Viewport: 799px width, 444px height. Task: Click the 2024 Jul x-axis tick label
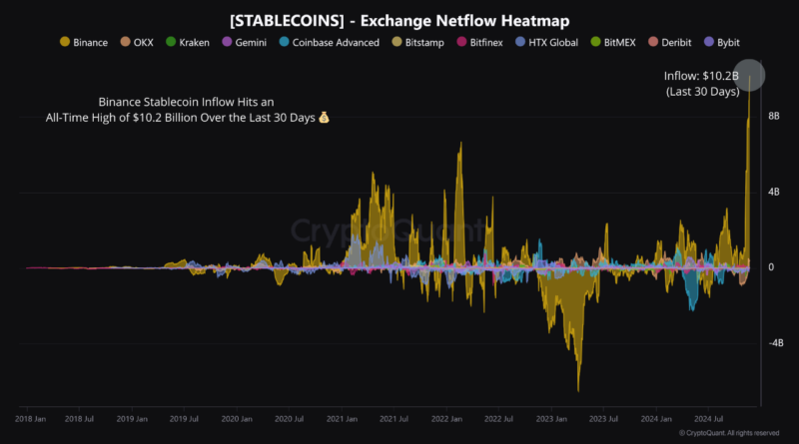point(709,419)
